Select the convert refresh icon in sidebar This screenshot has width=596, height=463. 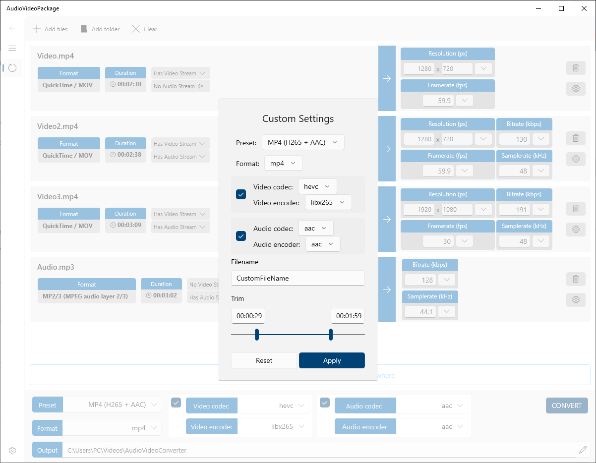(x=12, y=68)
